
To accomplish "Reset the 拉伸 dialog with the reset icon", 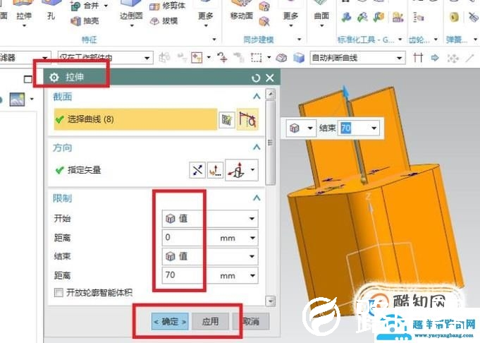I will coord(256,78).
